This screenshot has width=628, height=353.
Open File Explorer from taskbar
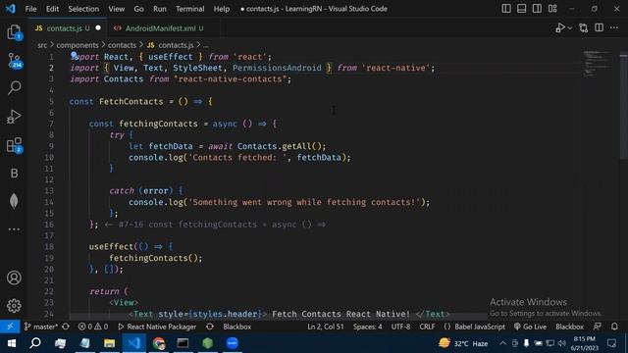tap(109, 343)
